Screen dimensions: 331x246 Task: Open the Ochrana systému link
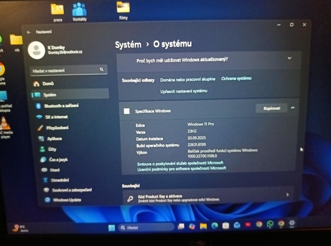[x=236, y=78]
